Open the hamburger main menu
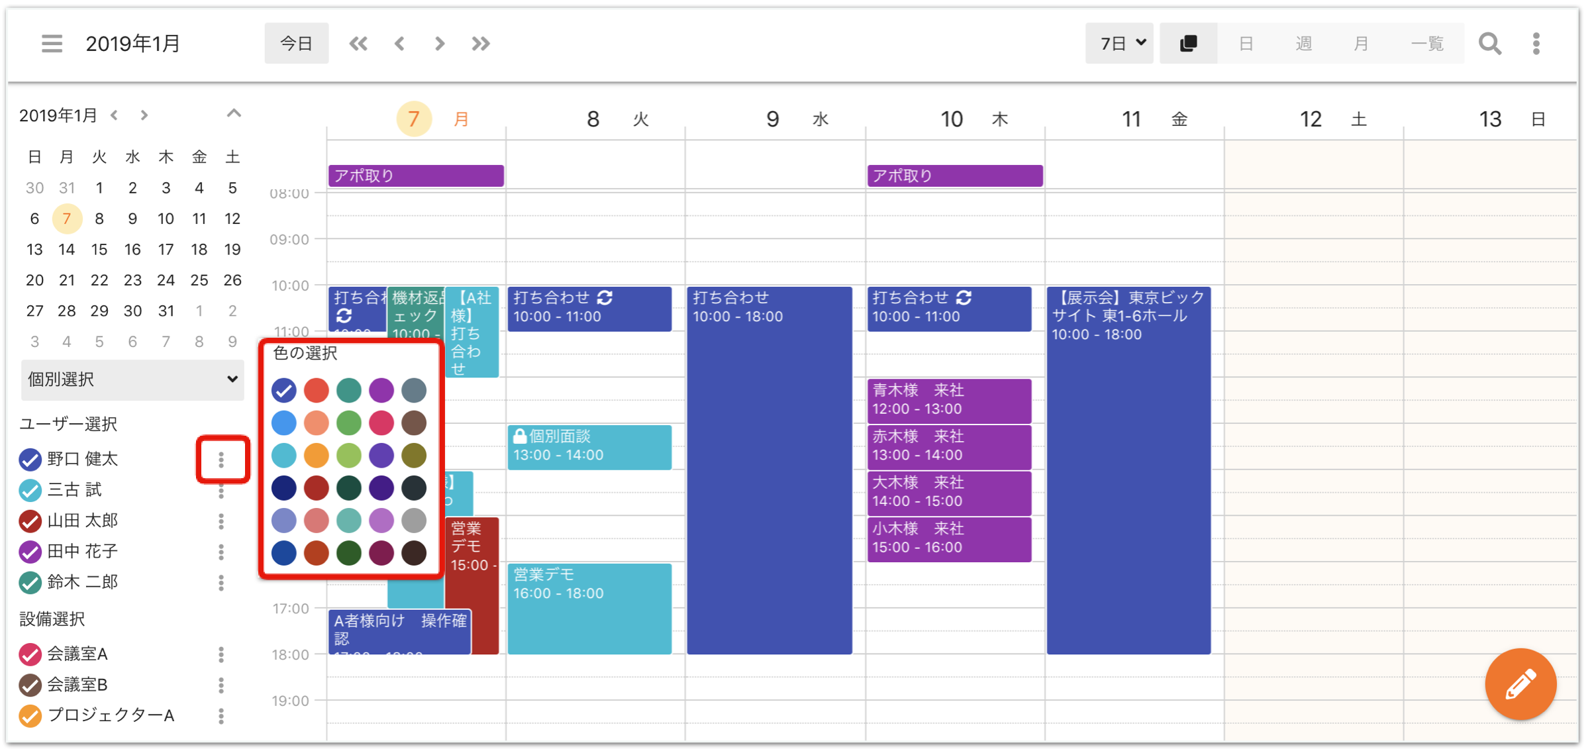Screen dimensions: 1588x751 [x=52, y=44]
